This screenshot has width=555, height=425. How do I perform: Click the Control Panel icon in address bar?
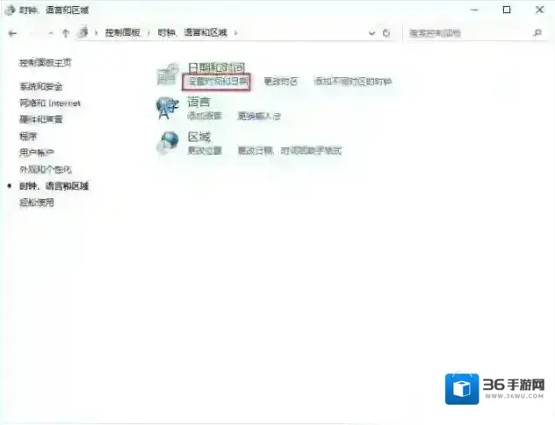pyautogui.click(x=83, y=32)
